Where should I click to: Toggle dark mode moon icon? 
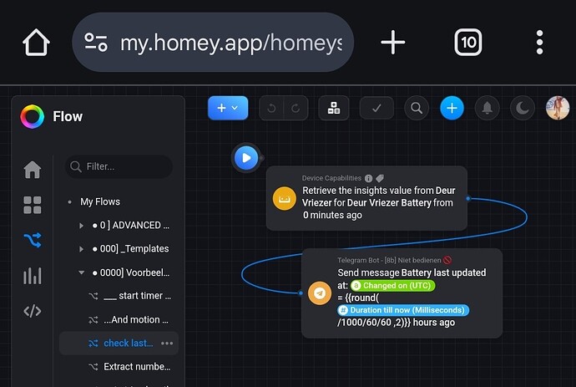523,108
